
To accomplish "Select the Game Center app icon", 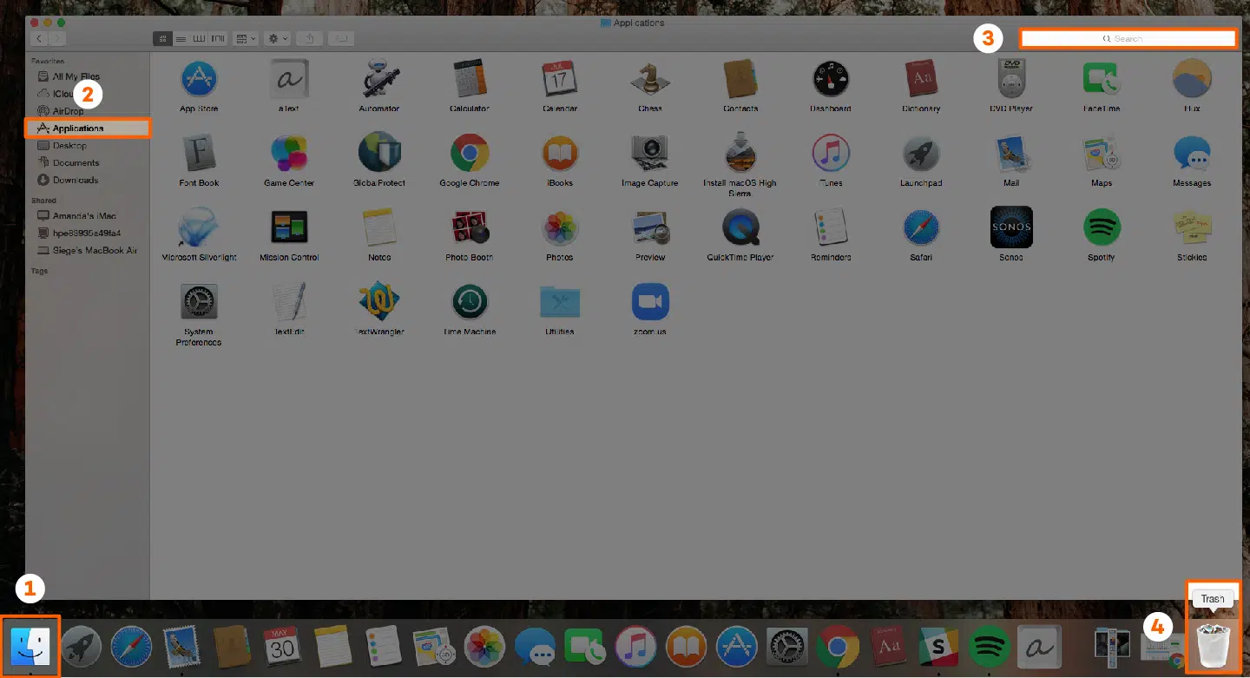I will [x=289, y=154].
